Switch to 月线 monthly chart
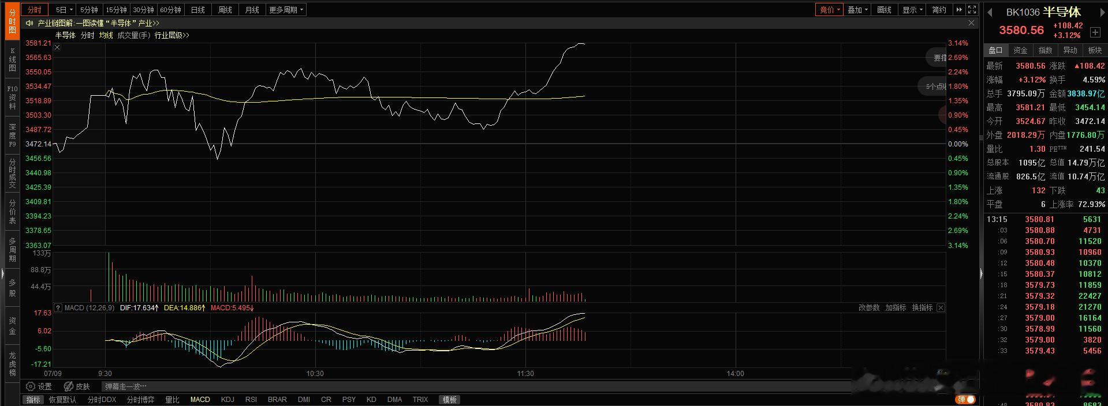The width and height of the screenshot is (1108, 406). 252,10
